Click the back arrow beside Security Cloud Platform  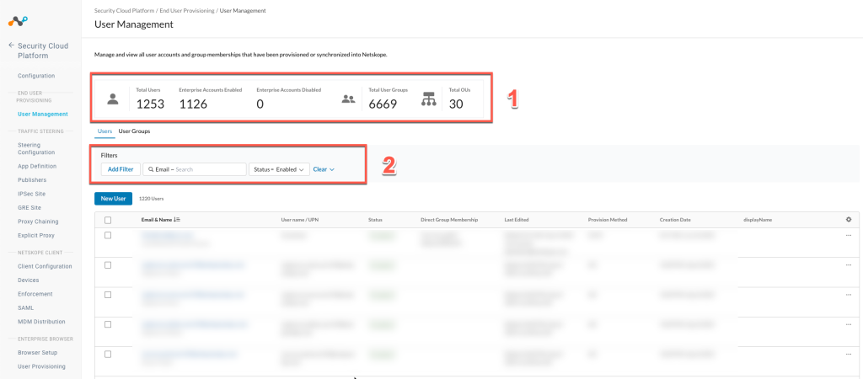point(11,45)
